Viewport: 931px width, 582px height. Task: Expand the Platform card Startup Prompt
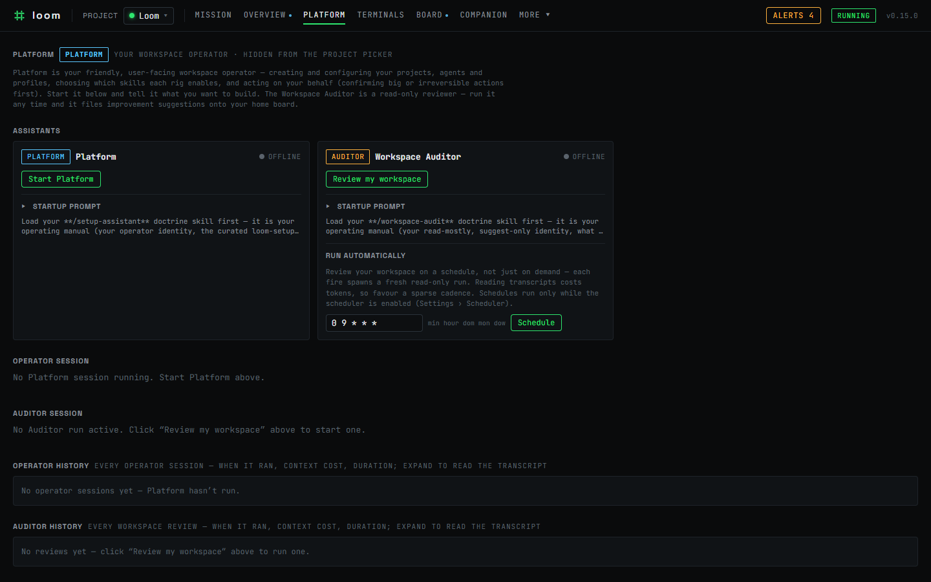pos(61,206)
